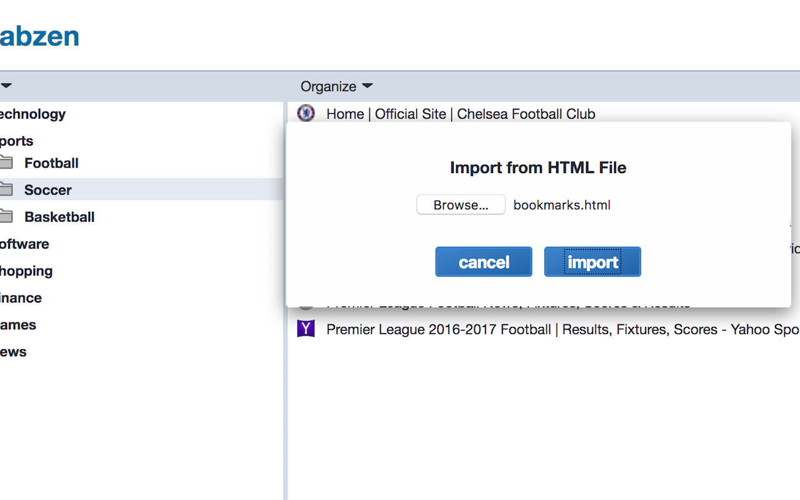Click the purple Yahoo Sports favicon
800x500 pixels.
pyautogui.click(x=306, y=329)
